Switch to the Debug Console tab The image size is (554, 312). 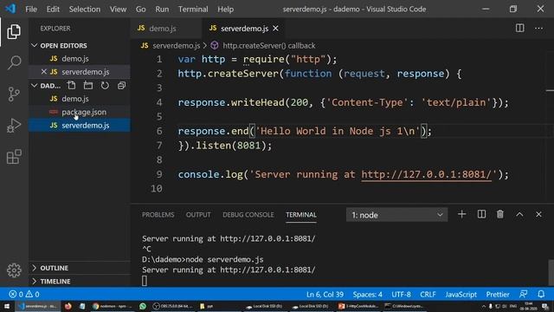pyautogui.click(x=248, y=215)
